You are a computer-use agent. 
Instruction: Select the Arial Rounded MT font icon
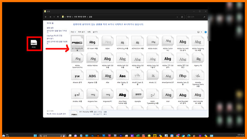pyautogui.click(x=183, y=94)
